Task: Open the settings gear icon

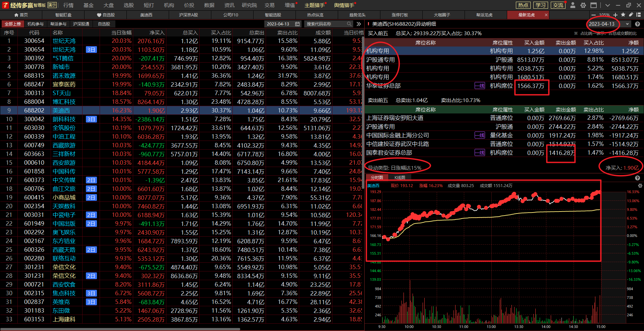Action: tap(583, 5)
